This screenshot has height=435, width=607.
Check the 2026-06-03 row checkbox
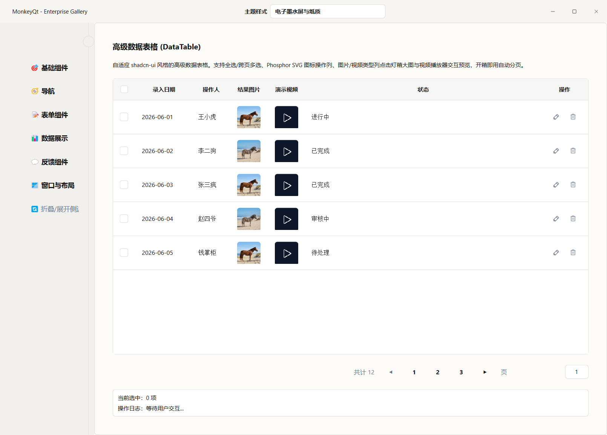[124, 185]
